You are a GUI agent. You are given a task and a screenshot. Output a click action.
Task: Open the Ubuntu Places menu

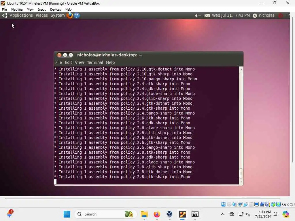pyautogui.click(x=42, y=16)
